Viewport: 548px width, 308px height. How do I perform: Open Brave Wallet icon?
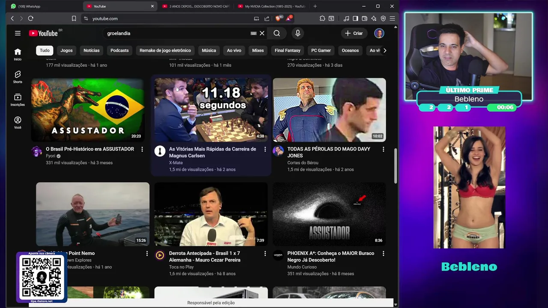click(x=365, y=18)
